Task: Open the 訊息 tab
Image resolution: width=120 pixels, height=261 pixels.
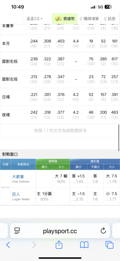Action: (x=110, y=19)
